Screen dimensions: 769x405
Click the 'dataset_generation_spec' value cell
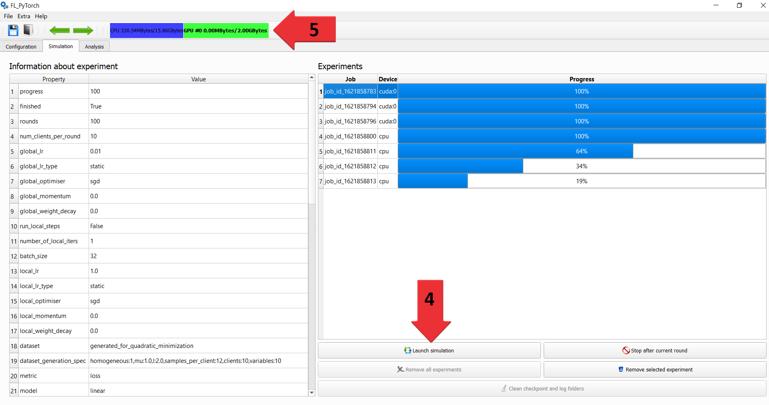click(199, 361)
